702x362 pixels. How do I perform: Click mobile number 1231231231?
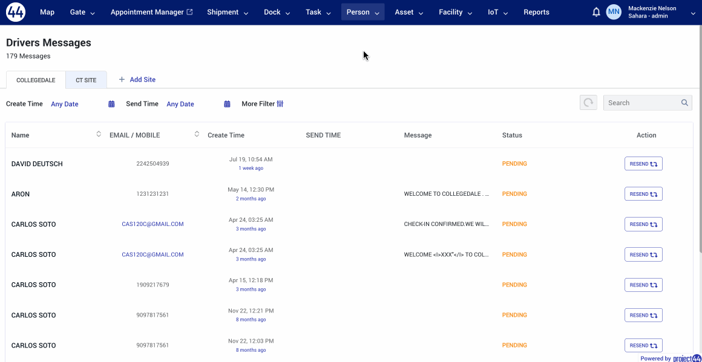pos(153,194)
